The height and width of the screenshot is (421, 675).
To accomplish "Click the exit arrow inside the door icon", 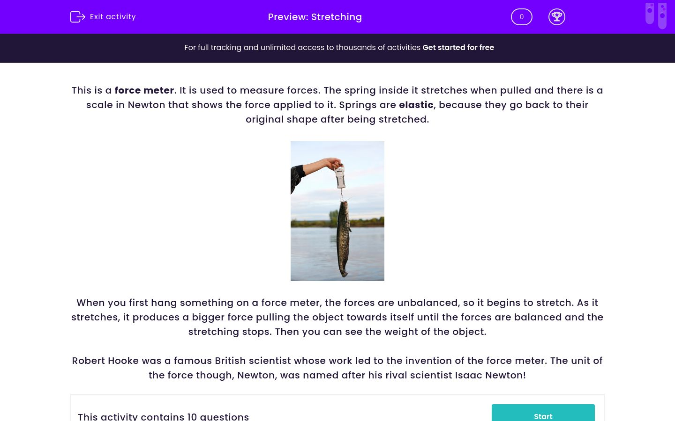I will pos(81,17).
